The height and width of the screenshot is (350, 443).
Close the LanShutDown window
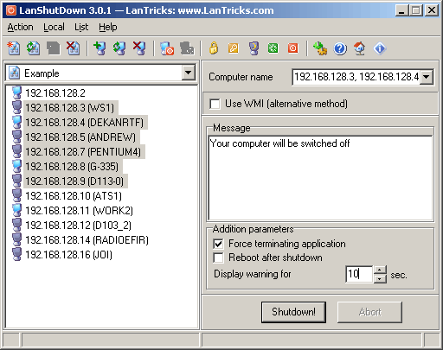(432, 10)
